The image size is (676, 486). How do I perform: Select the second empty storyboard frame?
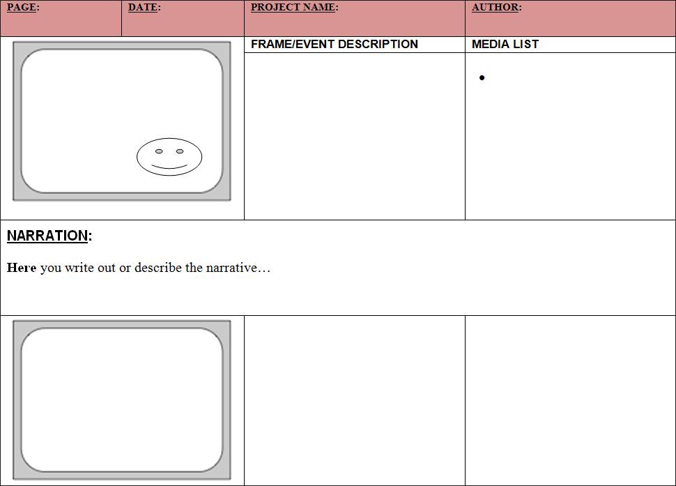coord(122,400)
